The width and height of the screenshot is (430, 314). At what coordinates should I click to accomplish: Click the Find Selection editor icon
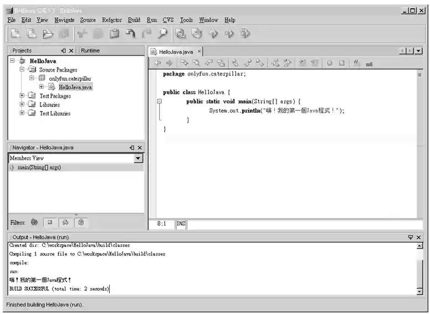[196, 63]
